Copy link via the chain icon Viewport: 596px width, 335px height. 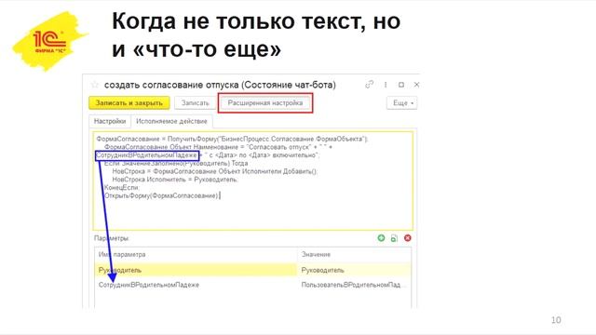[369, 85]
